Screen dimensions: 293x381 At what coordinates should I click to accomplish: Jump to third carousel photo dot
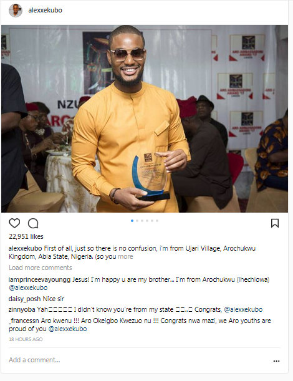pos(142,221)
